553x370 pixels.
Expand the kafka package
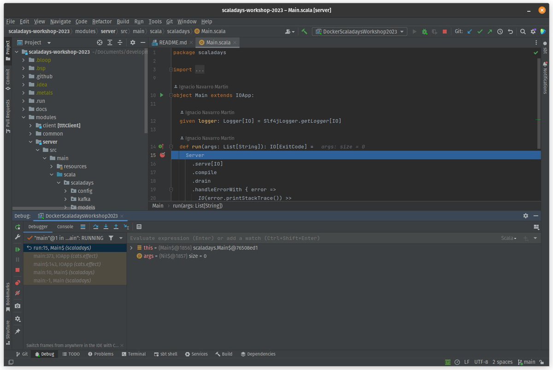click(x=66, y=199)
